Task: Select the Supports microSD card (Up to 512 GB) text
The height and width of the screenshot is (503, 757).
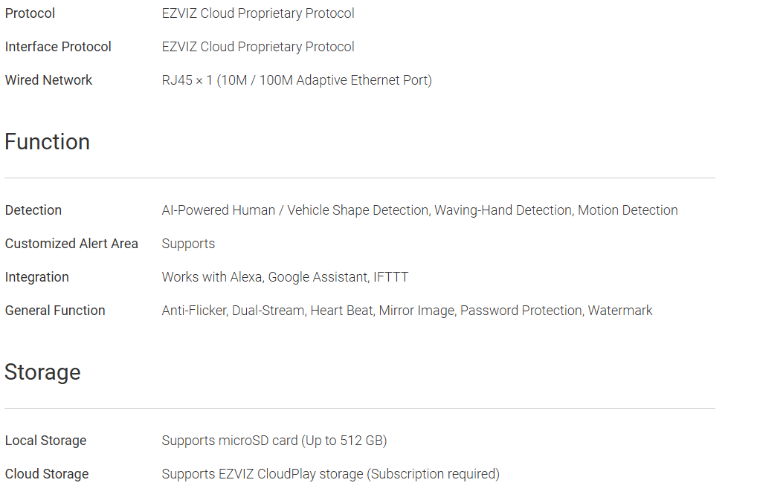Action: coord(274,441)
